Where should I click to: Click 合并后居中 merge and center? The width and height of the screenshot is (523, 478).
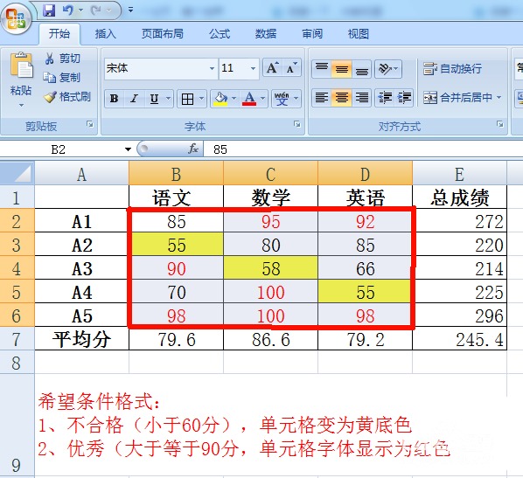click(457, 97)
